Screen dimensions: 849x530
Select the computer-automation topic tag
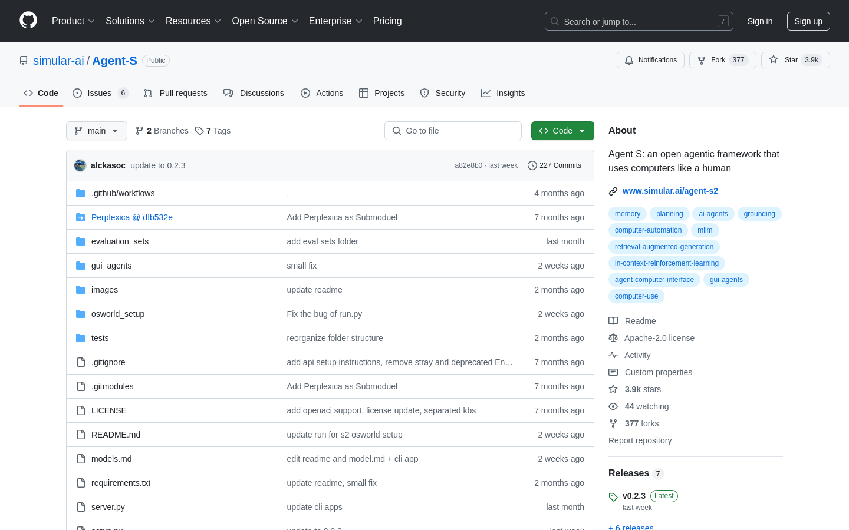point(648,230)
